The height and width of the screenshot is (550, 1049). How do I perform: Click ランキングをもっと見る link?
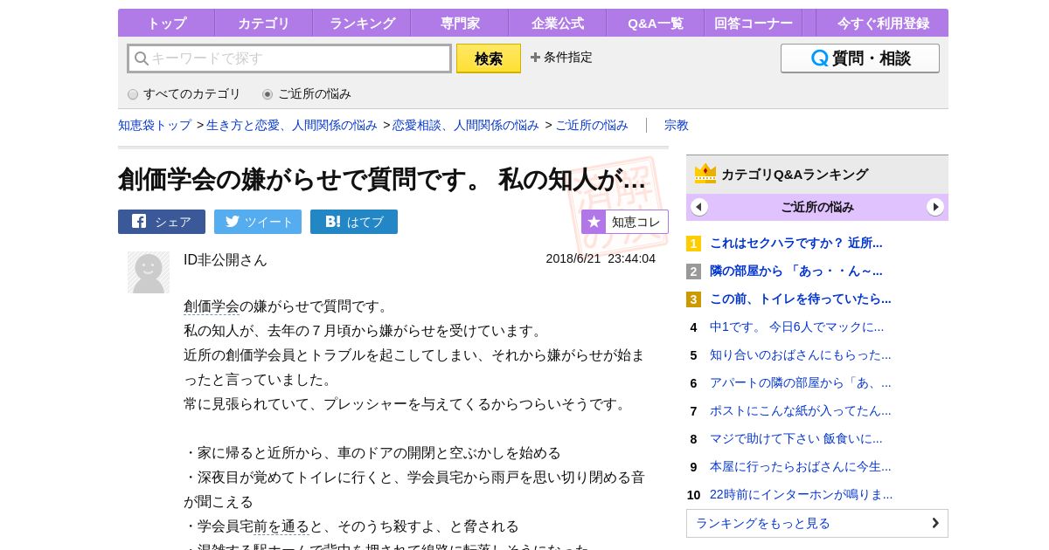click(817, 523)
